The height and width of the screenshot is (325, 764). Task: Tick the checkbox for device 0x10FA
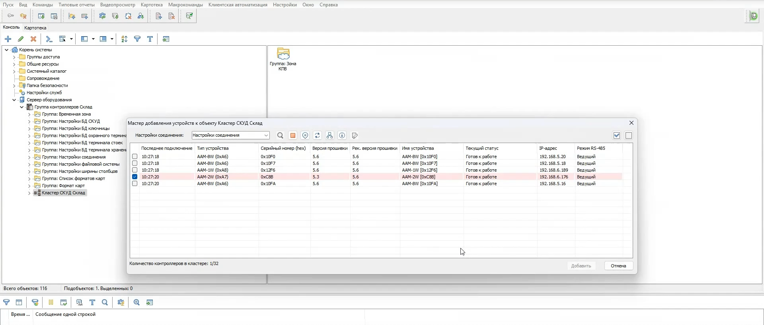[135, 184]
